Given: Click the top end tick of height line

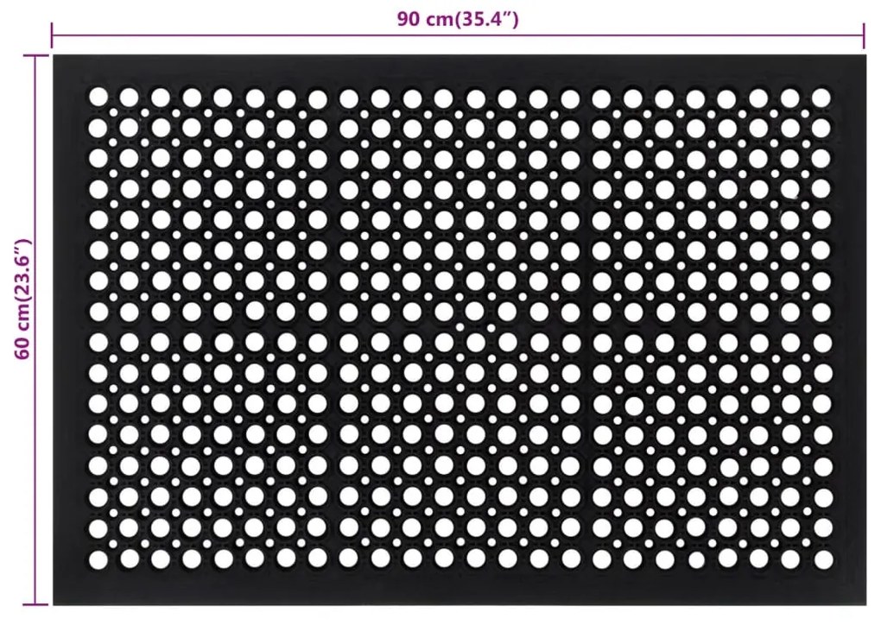Looking at the screenshot, I should click(x=36, y=55).
